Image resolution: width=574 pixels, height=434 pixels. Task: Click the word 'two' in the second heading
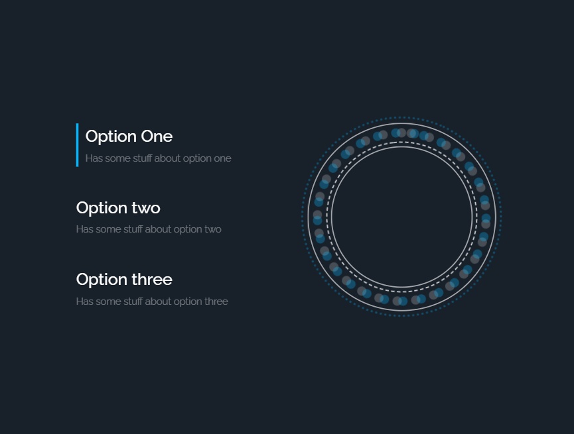[146, 208]
